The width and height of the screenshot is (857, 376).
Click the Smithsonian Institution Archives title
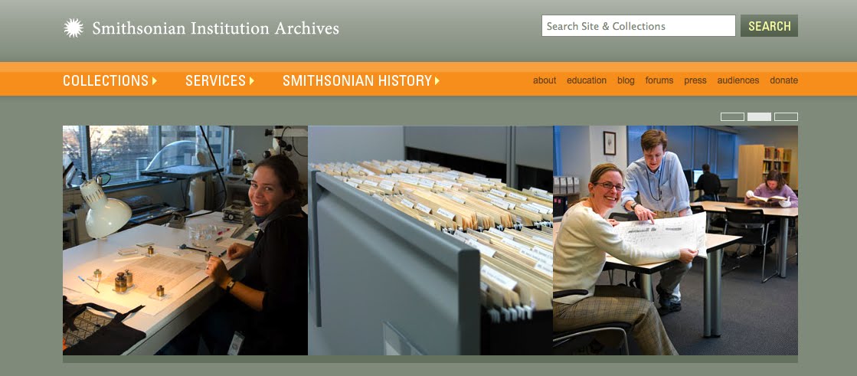tap(215, 28)
